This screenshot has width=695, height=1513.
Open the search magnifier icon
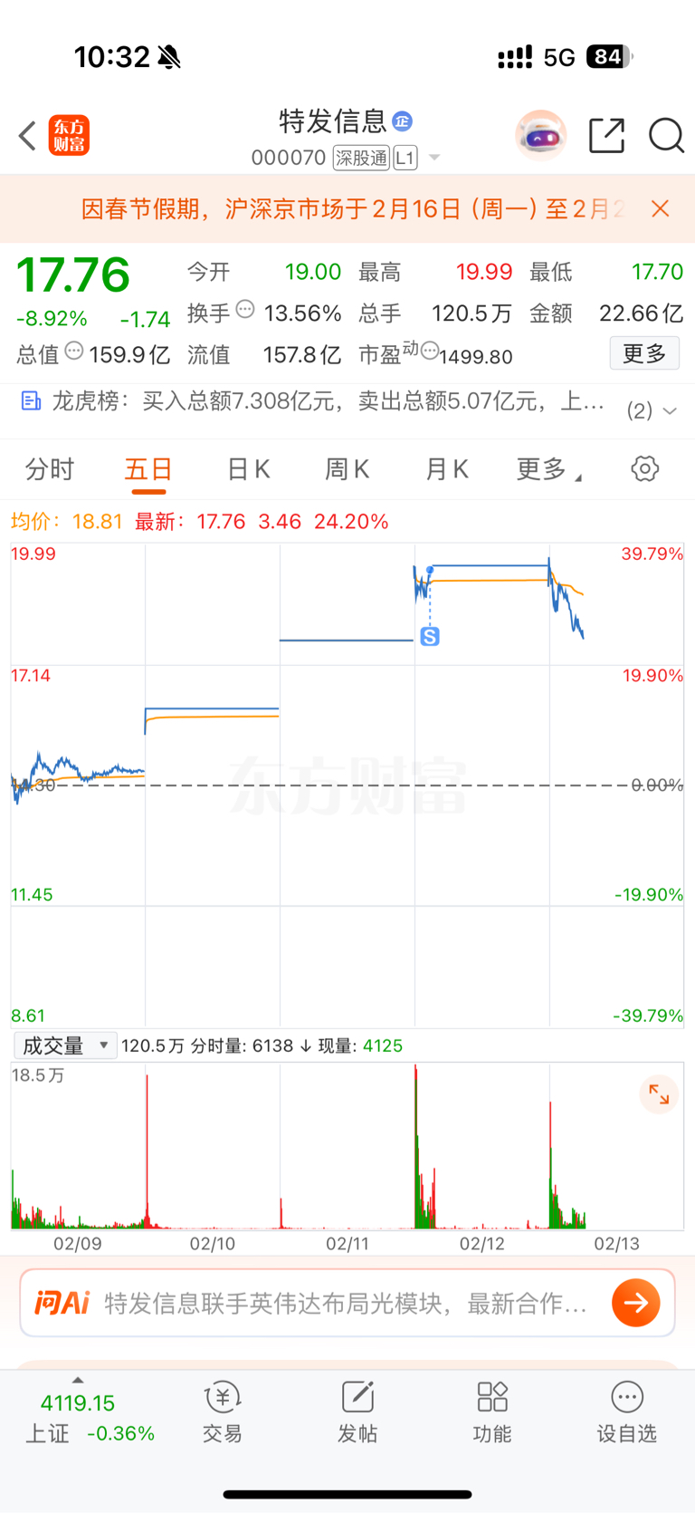(x=666, y=136)
